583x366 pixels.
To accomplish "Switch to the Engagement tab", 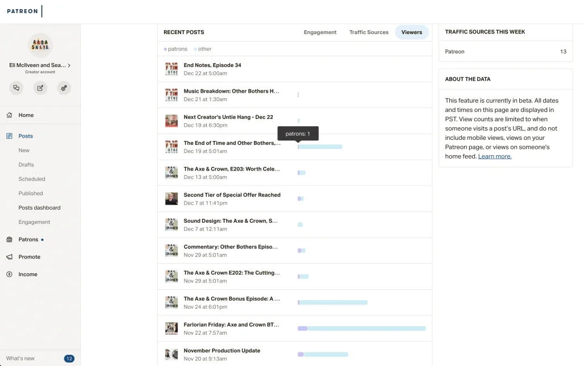I will (320, 32).
